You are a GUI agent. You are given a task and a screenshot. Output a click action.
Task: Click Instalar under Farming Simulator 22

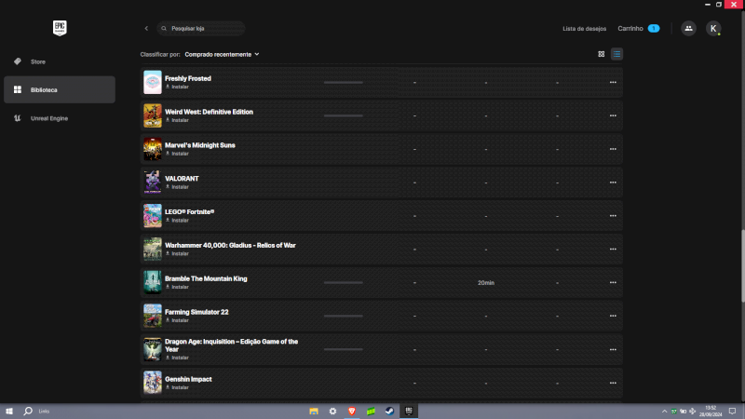[177, 320]
